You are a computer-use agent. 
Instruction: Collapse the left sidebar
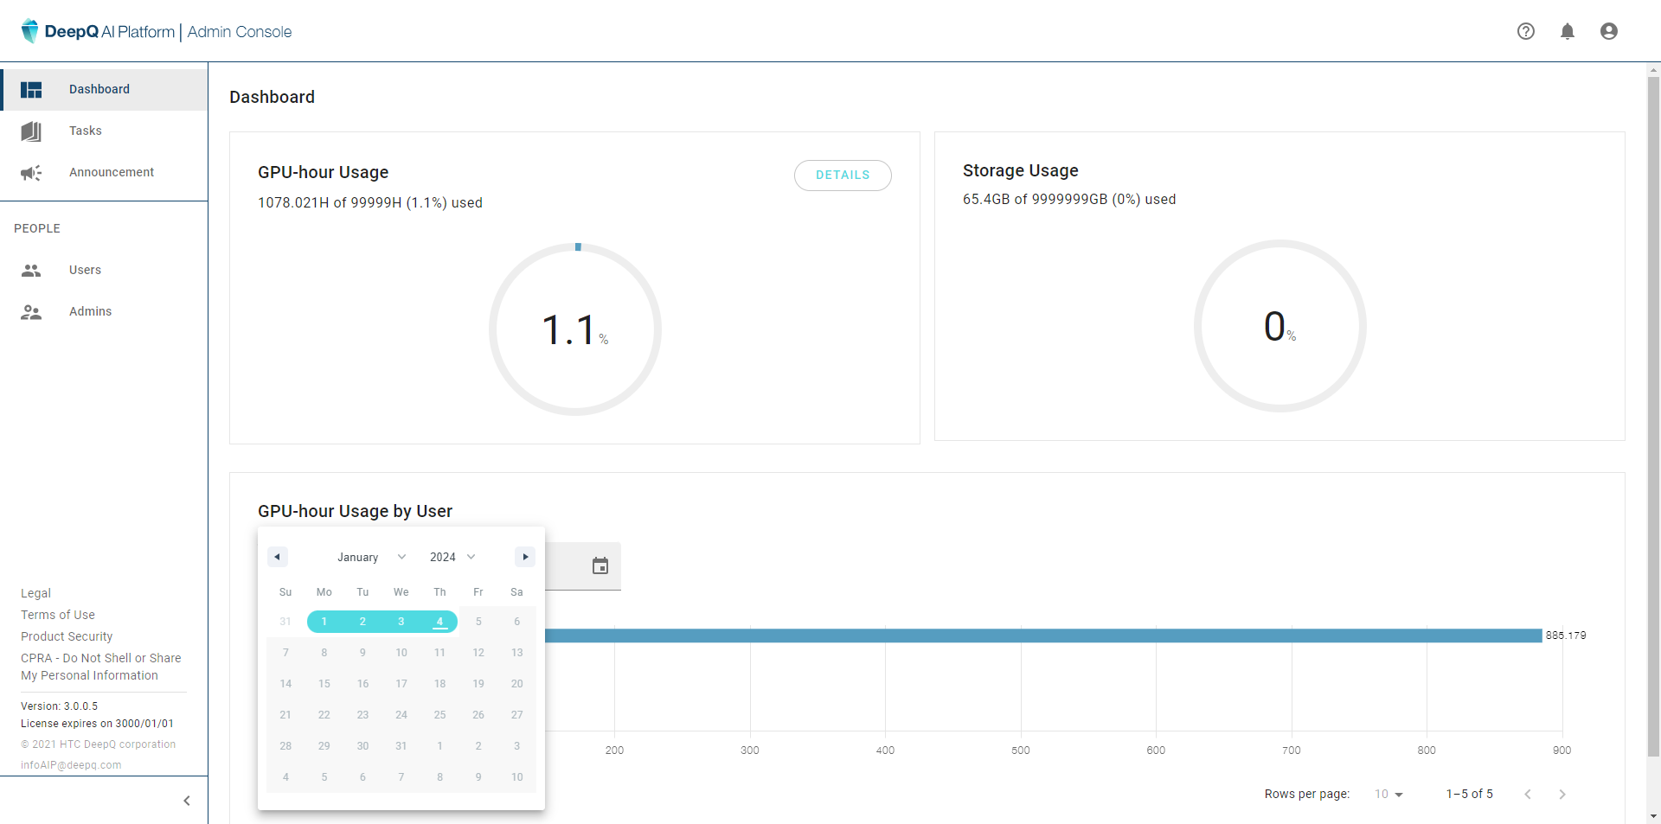pyautogui.click(x=187, y=801)
